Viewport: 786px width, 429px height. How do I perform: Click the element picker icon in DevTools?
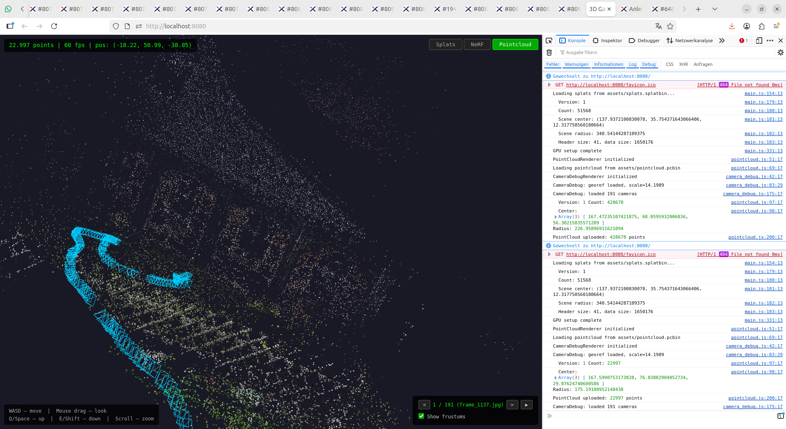click(x=549, y=41)
